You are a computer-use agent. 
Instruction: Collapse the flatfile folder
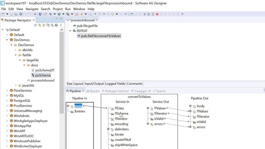[x=16, y=55]
